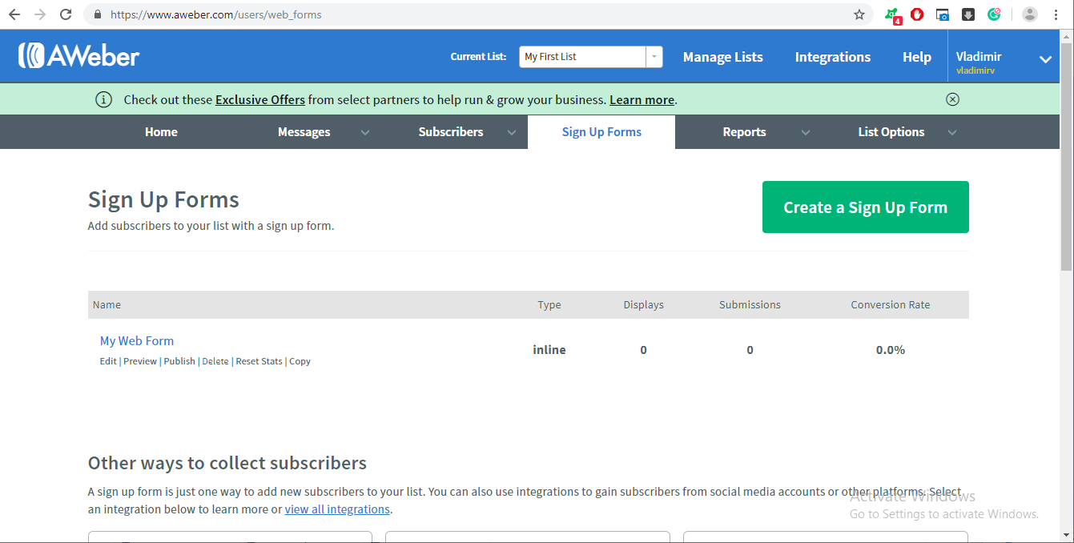This screenshot has height=543, width=1074.
Task: Click the Create a Sign Up Form button
Action: 865,207
